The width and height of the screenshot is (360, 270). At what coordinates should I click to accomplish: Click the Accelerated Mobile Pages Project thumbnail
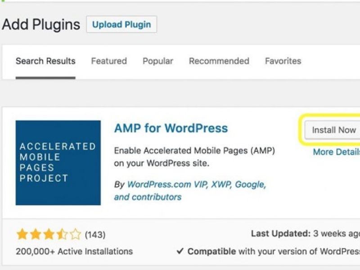[58, 163]
